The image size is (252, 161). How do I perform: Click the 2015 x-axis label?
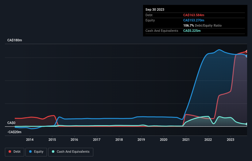click(x=52, y=140)
